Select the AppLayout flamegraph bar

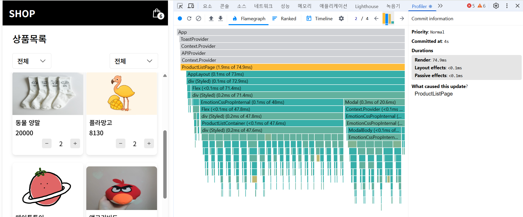click(295, 74)
